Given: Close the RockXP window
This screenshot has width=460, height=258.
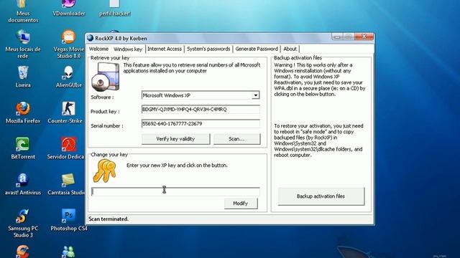Looking at the screenshot, I should coord(364,37).
